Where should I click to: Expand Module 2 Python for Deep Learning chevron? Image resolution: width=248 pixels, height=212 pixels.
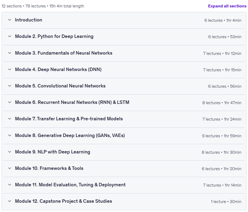[x=10, y=36]
